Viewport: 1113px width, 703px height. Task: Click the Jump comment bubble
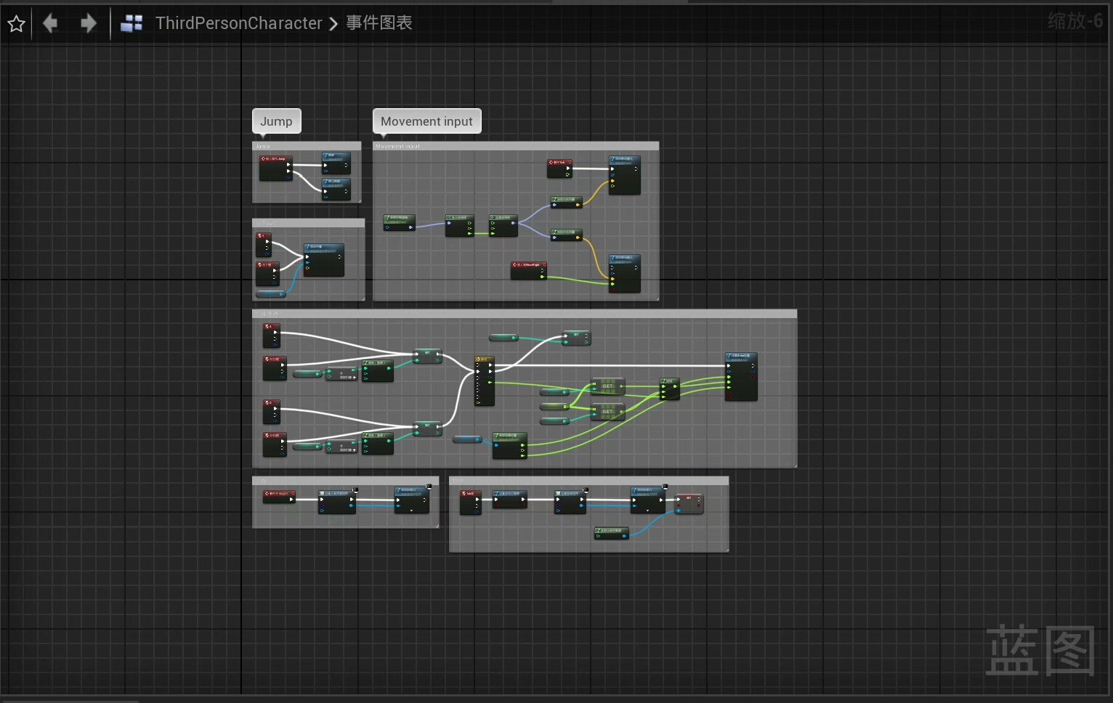(x=276, y=121)
